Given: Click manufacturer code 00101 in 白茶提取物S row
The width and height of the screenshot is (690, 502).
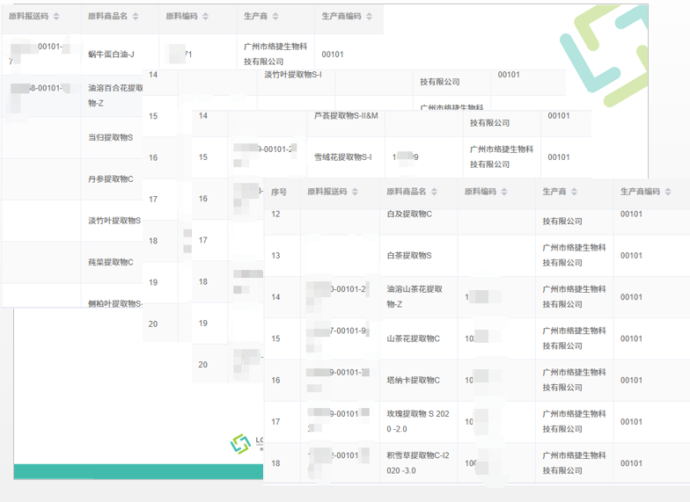Looking at the screenshot, I should point(631,255).
